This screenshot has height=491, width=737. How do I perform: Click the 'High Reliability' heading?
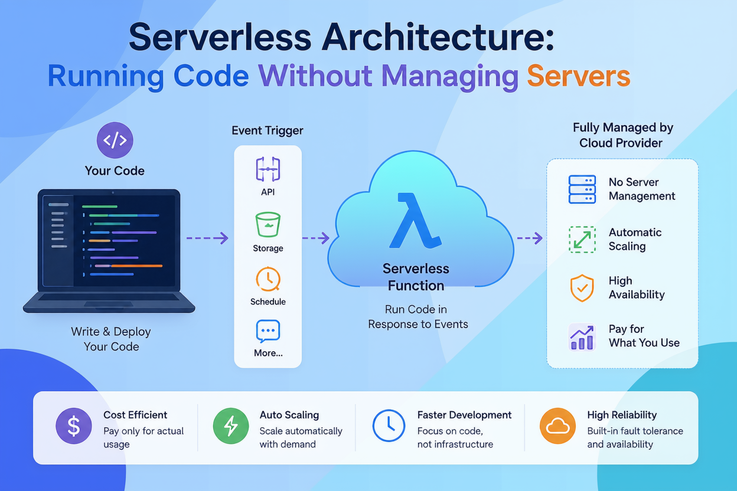622,415
